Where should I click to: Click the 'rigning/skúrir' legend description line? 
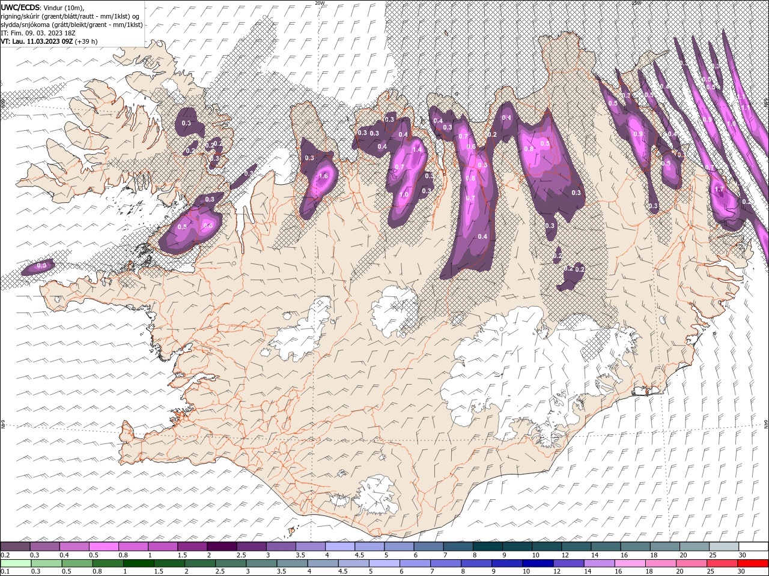coord(70,16)
